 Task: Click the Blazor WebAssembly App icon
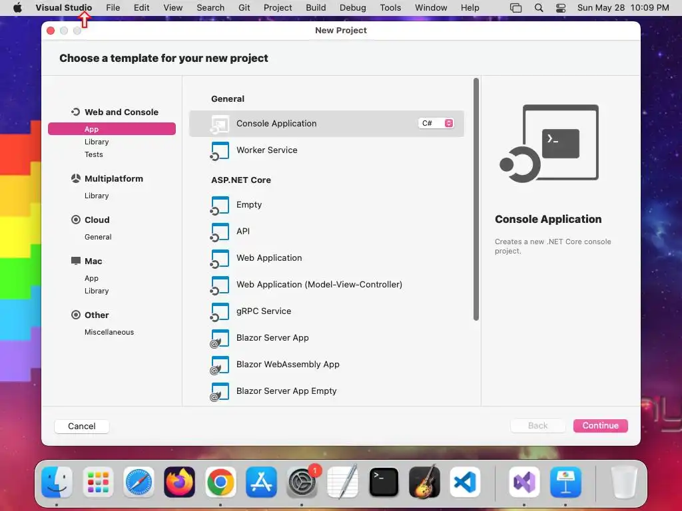click(220, 365)
